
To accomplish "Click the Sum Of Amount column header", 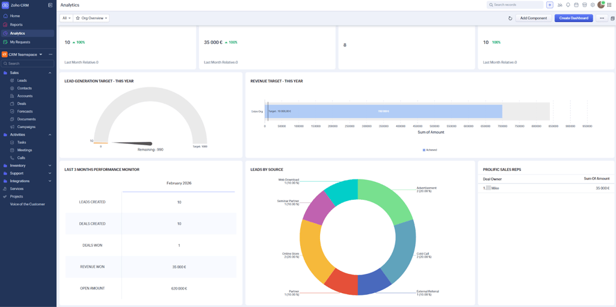I will click(597, 178).
